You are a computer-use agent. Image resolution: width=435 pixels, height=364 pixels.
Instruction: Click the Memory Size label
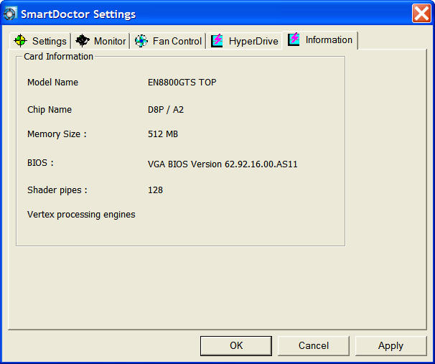click(x=57, y=134)
